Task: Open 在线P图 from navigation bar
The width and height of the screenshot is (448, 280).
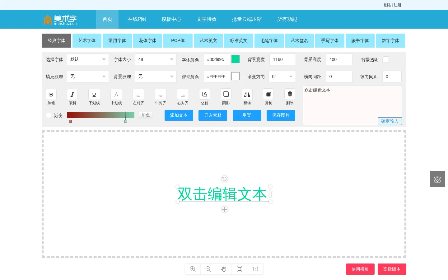Action: click(137, 19)
